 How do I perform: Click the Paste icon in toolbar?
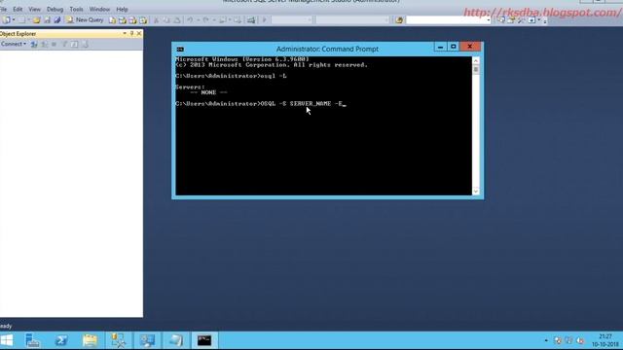(177, 19)
